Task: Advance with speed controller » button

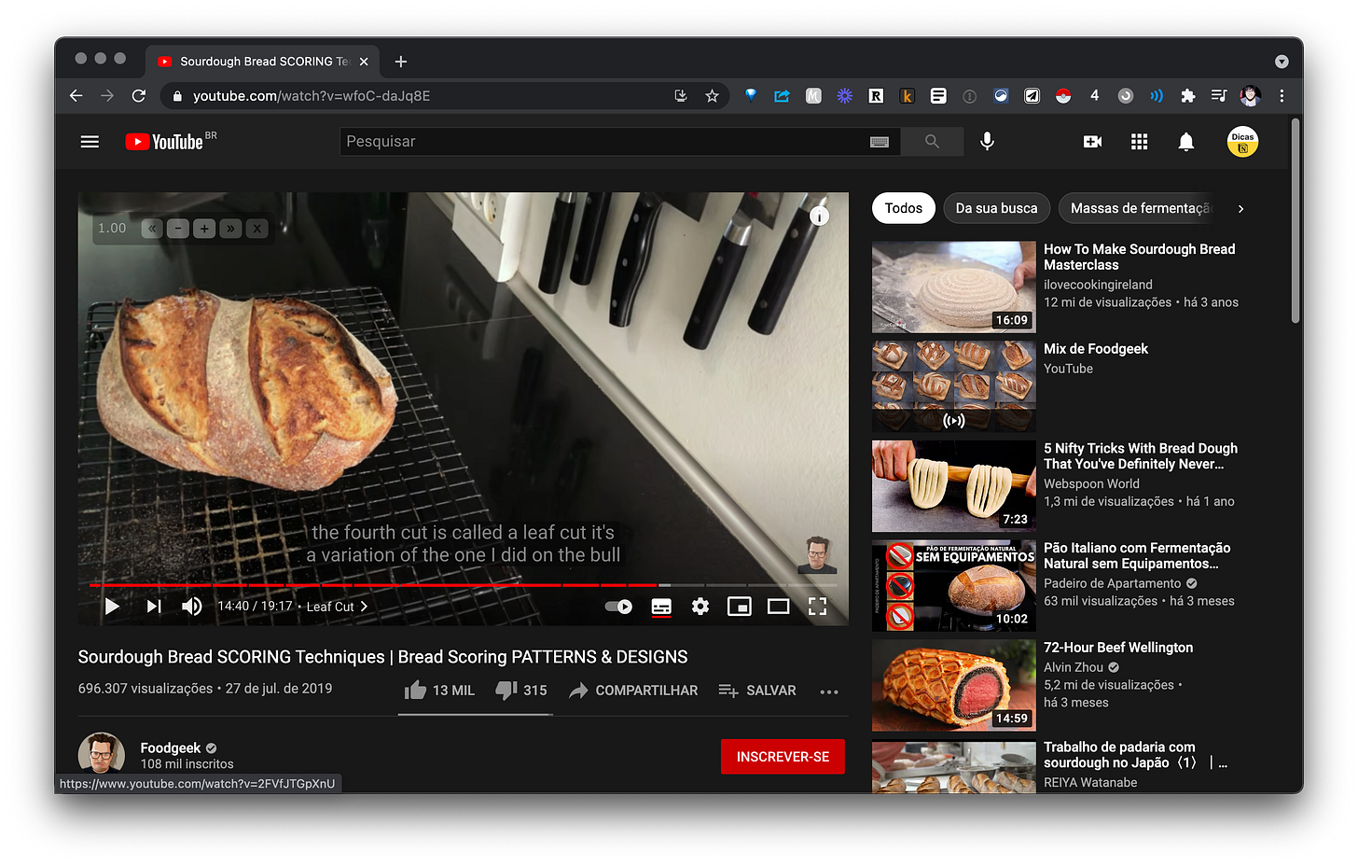Action: pos(230,229)
